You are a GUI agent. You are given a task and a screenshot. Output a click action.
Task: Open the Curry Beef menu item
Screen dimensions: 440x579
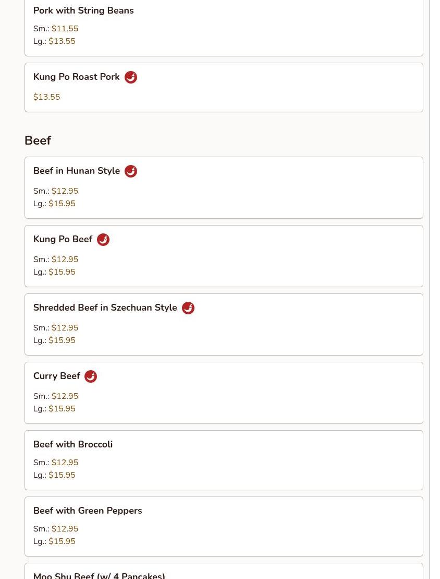tap(56, 376)
